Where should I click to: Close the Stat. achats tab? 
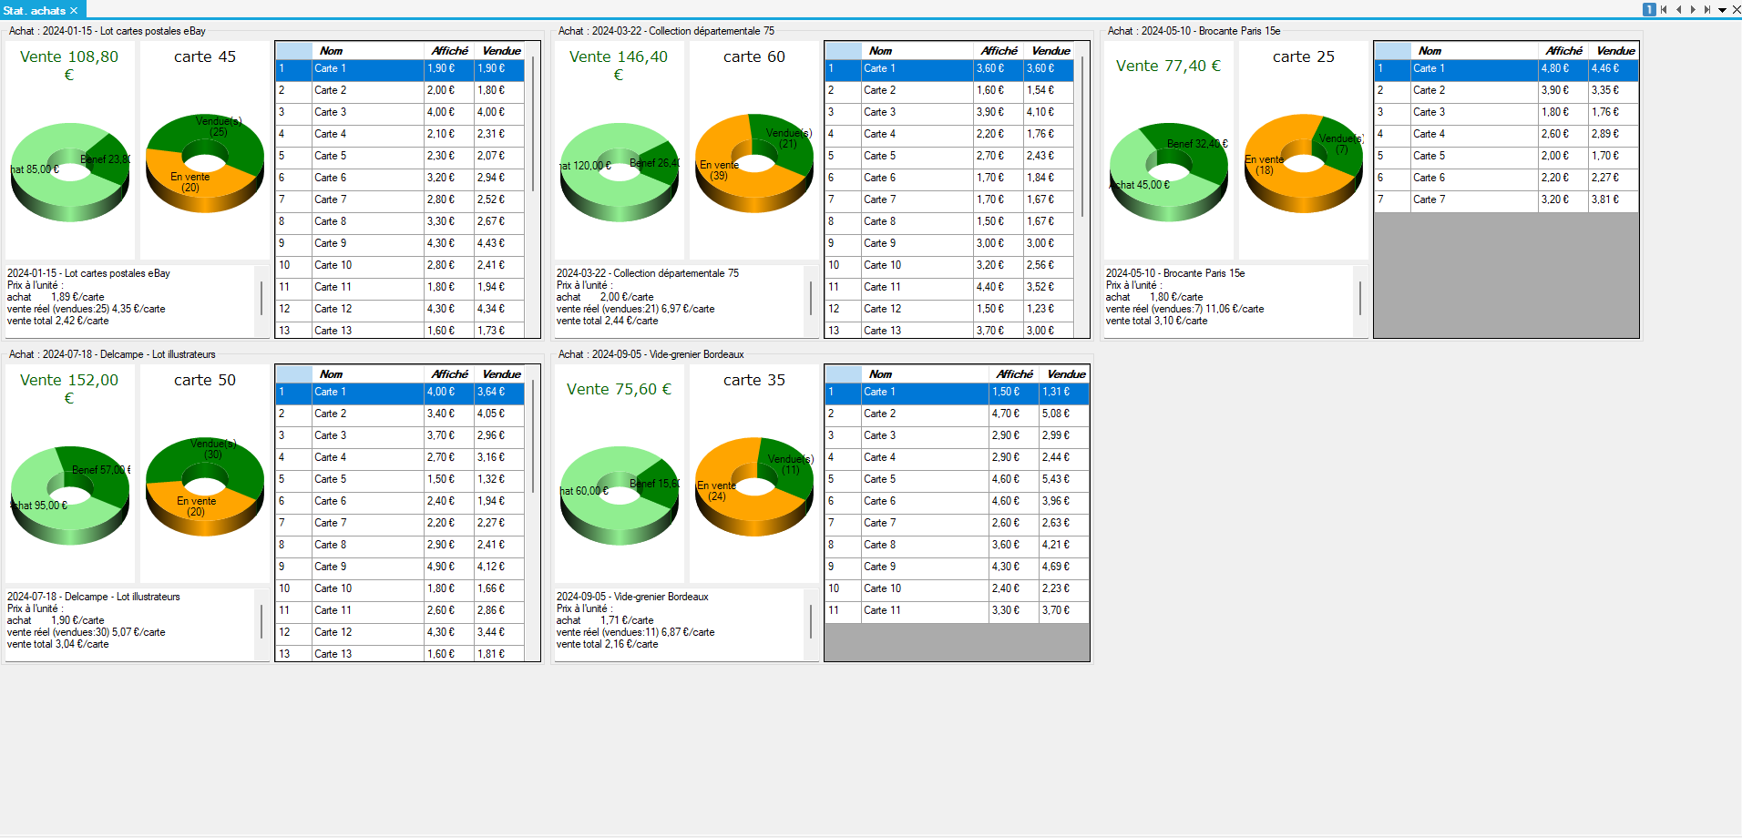coord(75,11)
